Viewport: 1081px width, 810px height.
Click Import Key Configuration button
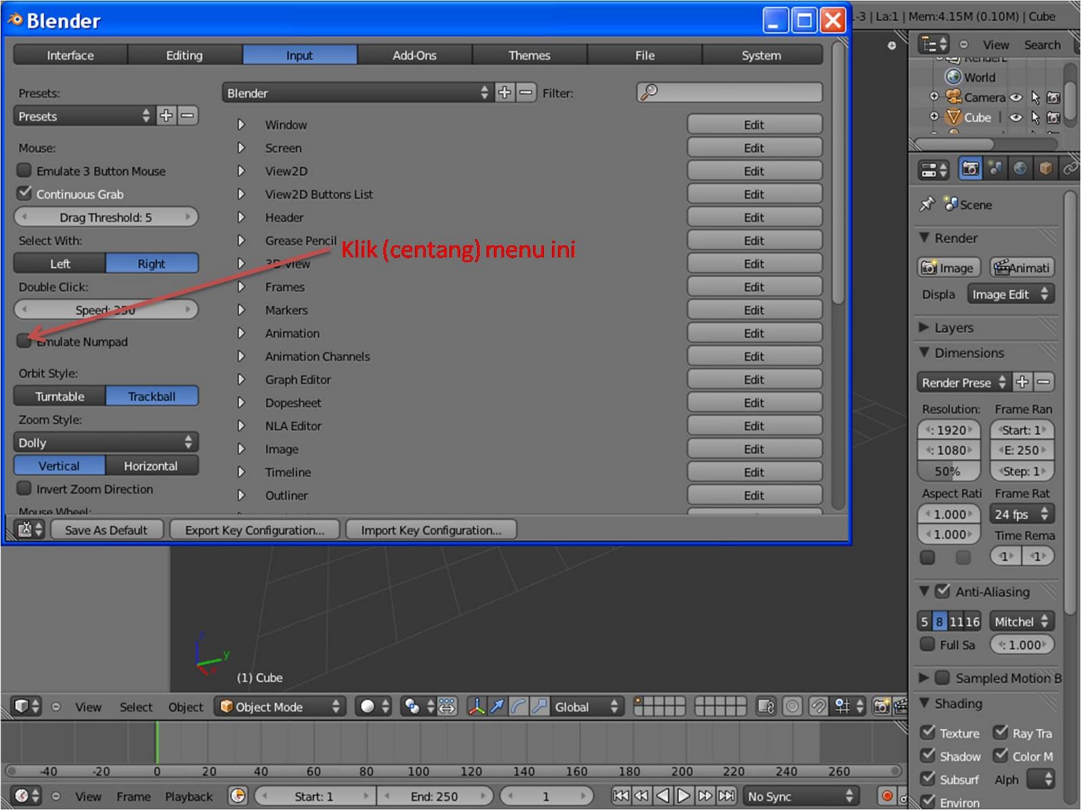[x=431, y=530]
